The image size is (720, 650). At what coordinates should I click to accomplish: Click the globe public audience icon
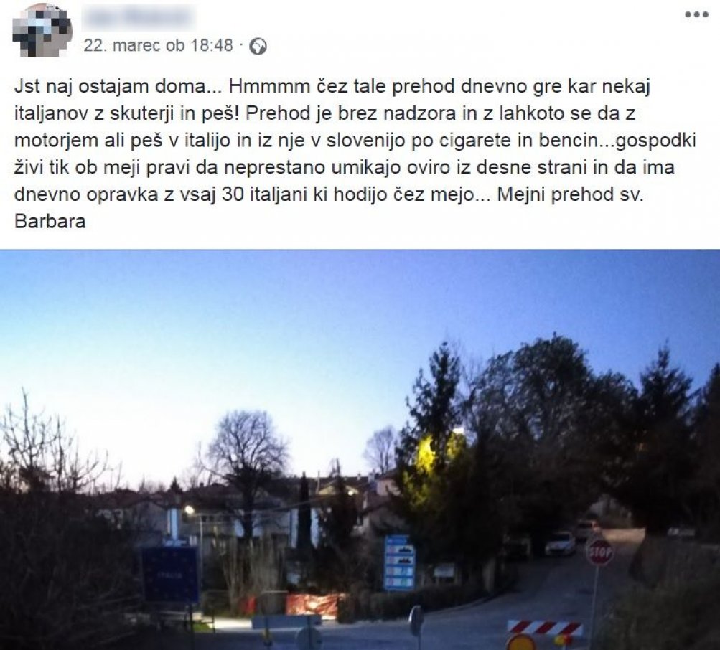coord(258,47)
